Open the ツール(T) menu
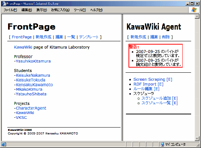The width and height of the screenshot is (201, 148). coord(80,10)
